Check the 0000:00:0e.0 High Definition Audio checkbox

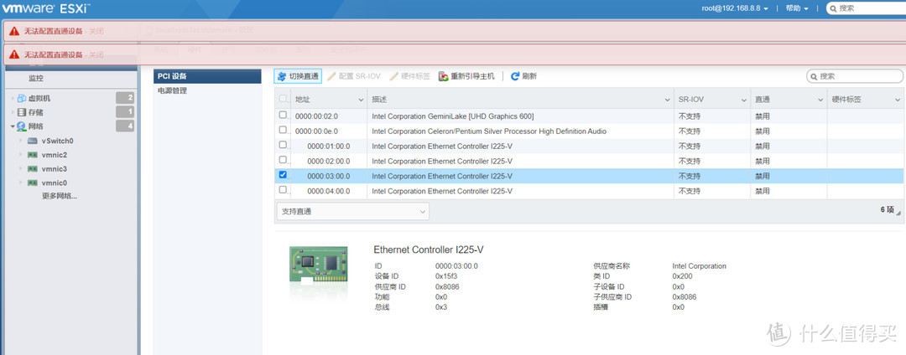point(283,131)
